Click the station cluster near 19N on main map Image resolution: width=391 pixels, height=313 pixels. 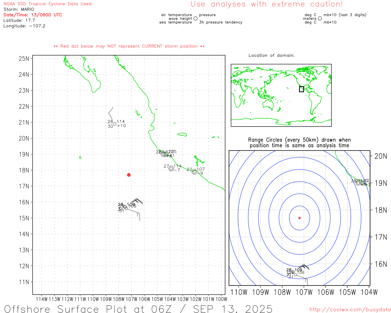pyautogui.click(x=165, y=154)
